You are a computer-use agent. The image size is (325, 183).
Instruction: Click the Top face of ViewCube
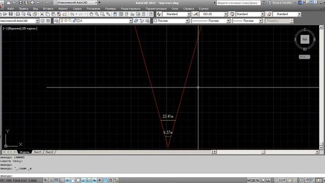coord(305,39)
